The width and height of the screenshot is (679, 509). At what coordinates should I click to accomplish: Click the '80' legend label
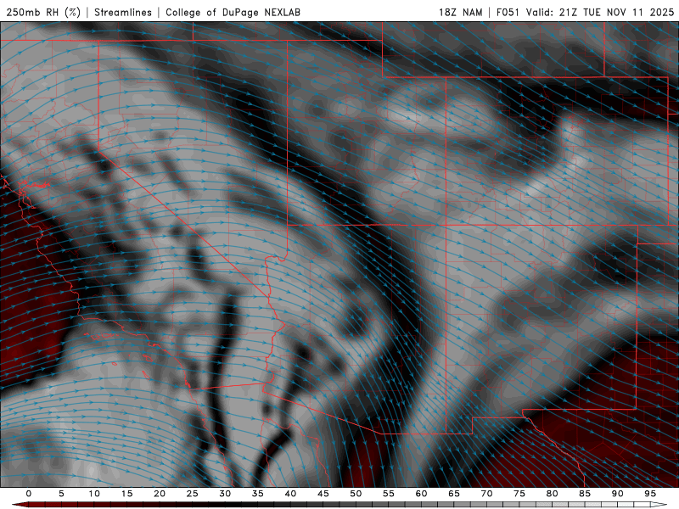(553, 494)
